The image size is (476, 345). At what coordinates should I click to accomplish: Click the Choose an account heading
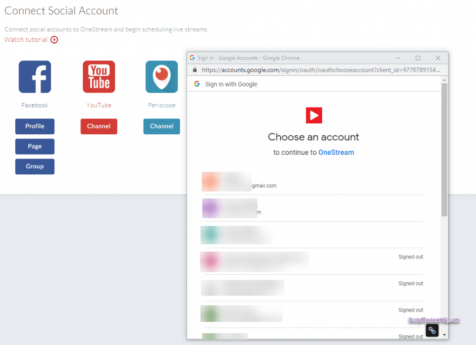(x=314, y=137)
